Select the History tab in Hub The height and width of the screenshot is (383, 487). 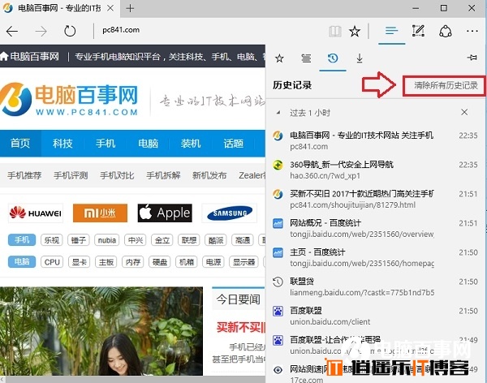[x=333, y=58]
